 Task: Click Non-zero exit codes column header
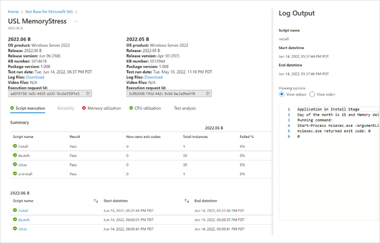click(x=143, y=137)
